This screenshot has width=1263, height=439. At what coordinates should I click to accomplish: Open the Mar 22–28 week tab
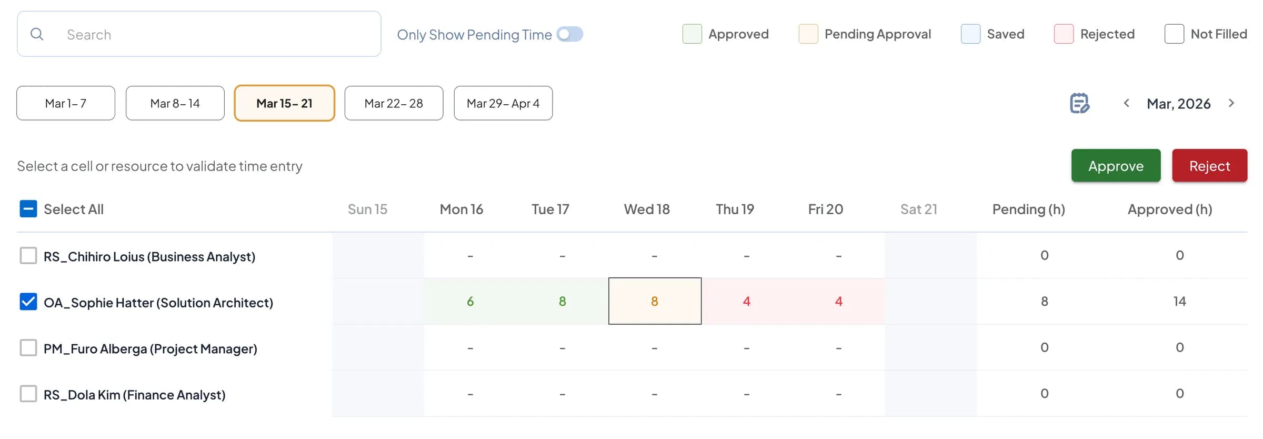[x=394, y=103]
